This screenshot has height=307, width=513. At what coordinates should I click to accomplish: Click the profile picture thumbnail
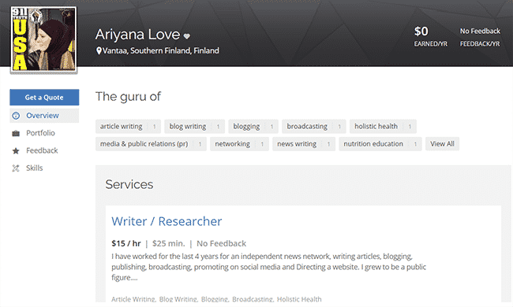[44, 39]
